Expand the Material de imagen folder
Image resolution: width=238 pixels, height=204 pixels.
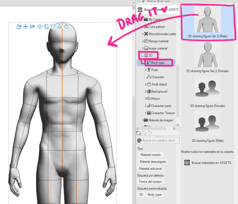coord(143,120)
